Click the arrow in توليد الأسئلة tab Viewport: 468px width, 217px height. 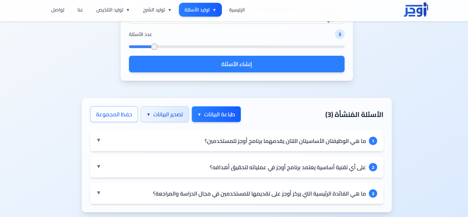coord(214,10)
